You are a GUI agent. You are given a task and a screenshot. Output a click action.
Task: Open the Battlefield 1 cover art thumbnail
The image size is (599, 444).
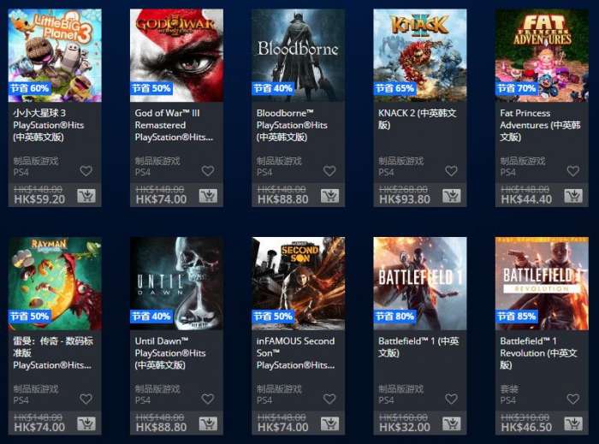tap(420, 284)
